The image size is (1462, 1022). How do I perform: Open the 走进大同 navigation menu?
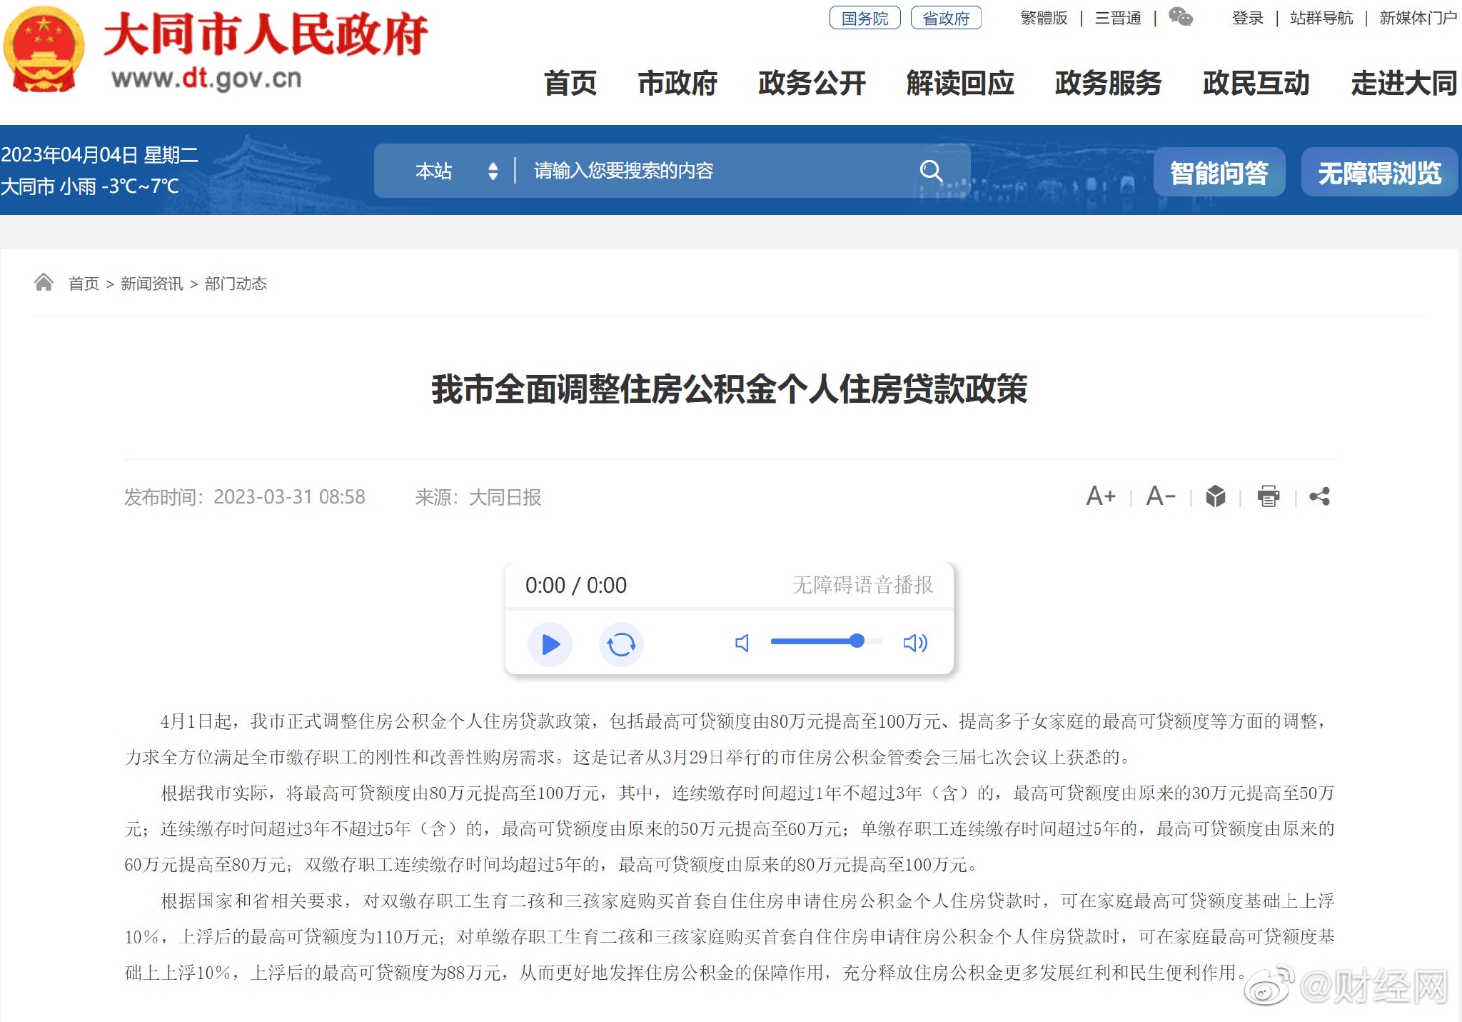coord(1403,84)
